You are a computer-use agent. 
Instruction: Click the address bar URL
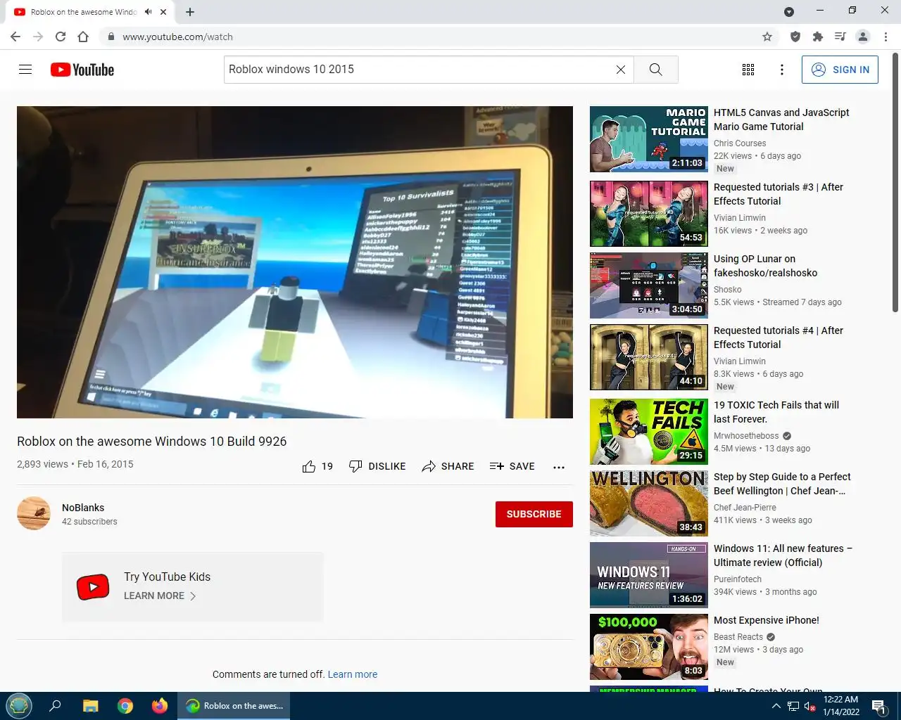177,37
